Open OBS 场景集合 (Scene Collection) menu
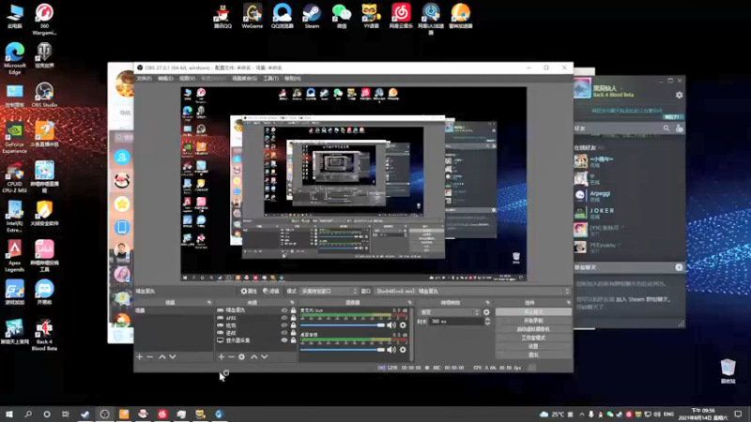The height and width of the screenshot is (422, 751). tap(244, 79)
